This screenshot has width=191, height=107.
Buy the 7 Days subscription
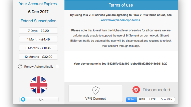click(x=39, y=31)
